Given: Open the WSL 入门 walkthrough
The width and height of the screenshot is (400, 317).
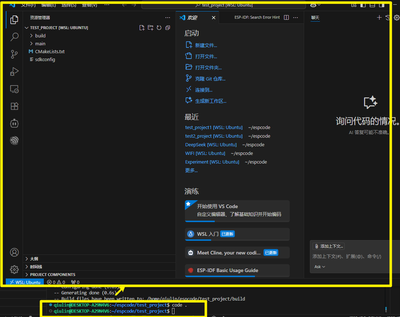Looking at the screenshot, I should [x=237, y=234].
